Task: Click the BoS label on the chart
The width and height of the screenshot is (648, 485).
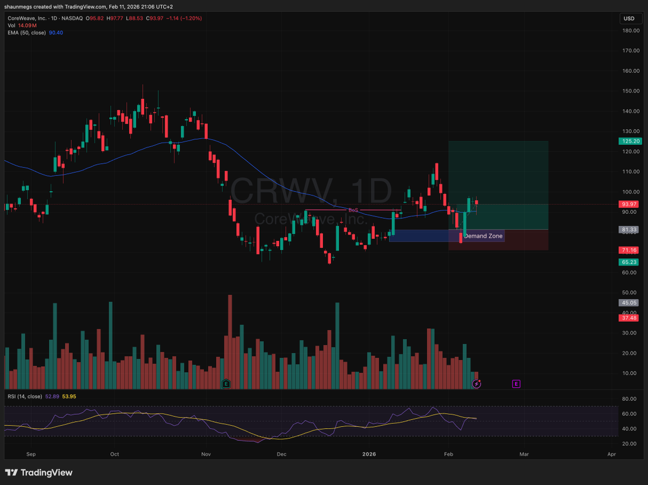Action: click(353, 210)
